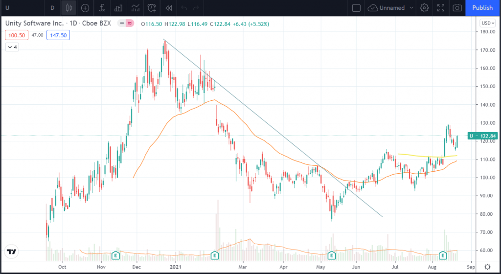
Task: Click the 47.00 spread value
Action: tap(37, 35)
